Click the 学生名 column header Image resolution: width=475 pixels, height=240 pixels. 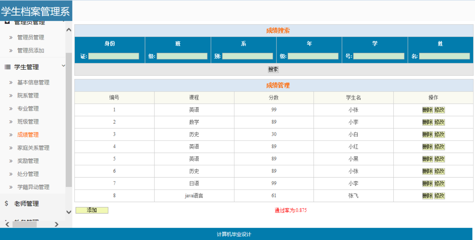coord(353,98)
